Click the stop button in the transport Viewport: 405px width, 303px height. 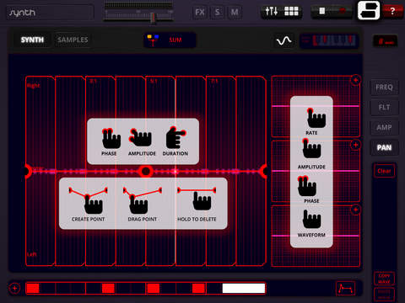tap(322, 11)
